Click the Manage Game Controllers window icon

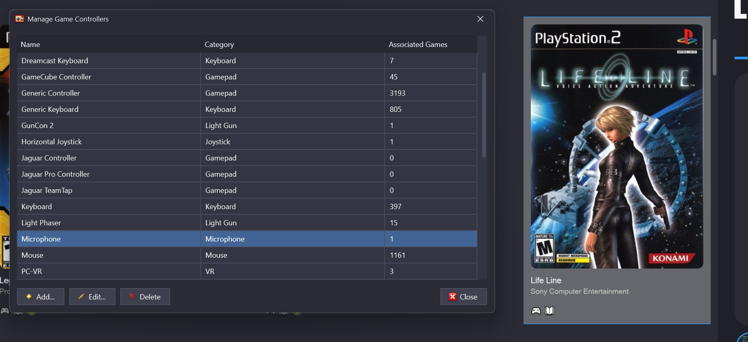[19, 19]
